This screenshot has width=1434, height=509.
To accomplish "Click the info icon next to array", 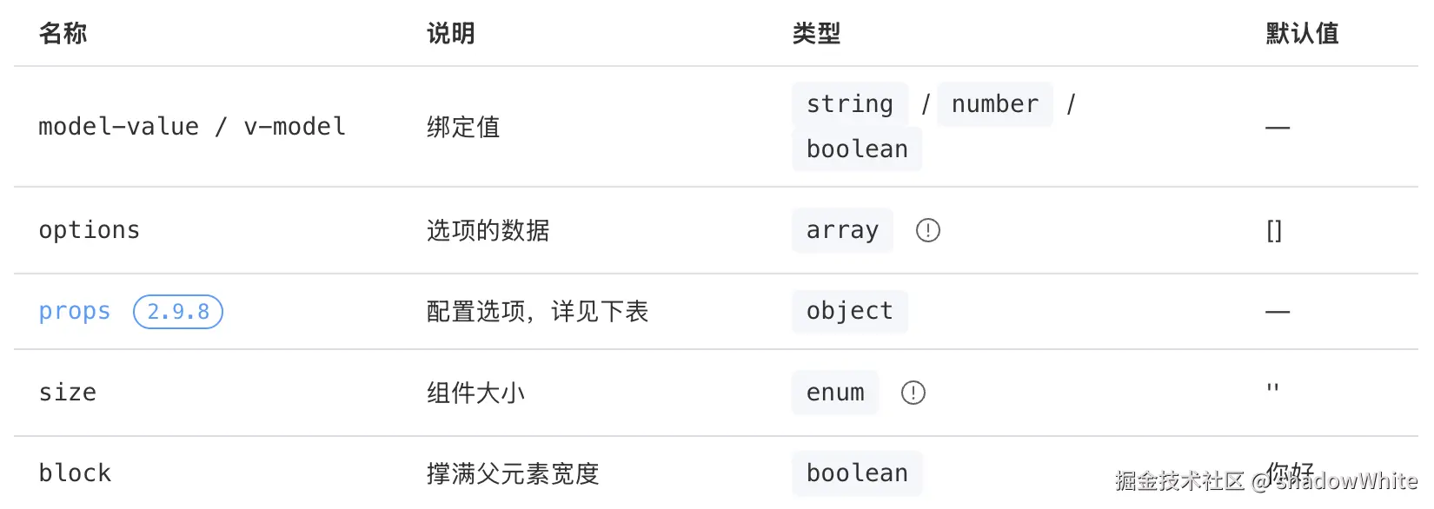I will pos(927,230).
